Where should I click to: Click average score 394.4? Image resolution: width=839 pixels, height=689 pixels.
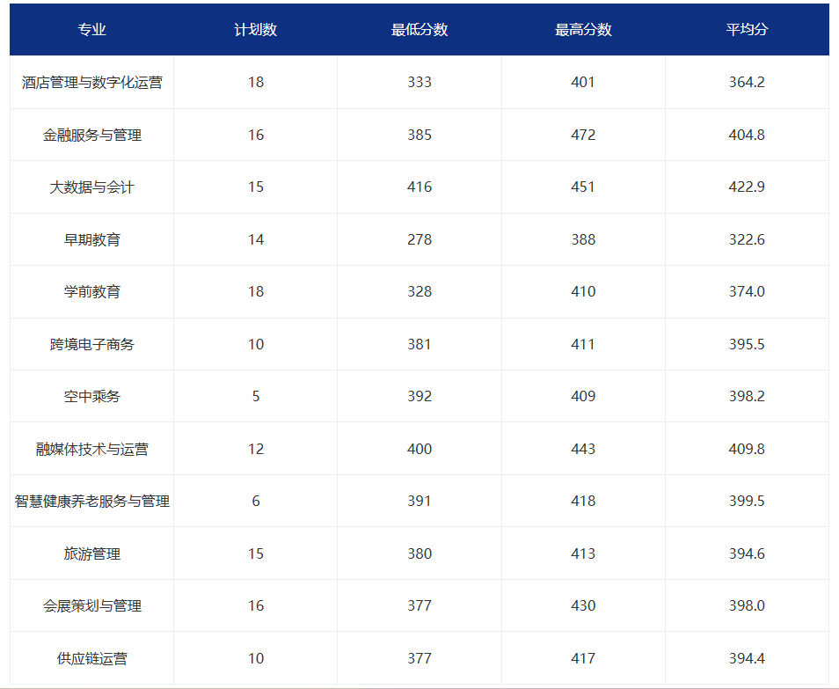pyautogui.click(x=747, y=658)
